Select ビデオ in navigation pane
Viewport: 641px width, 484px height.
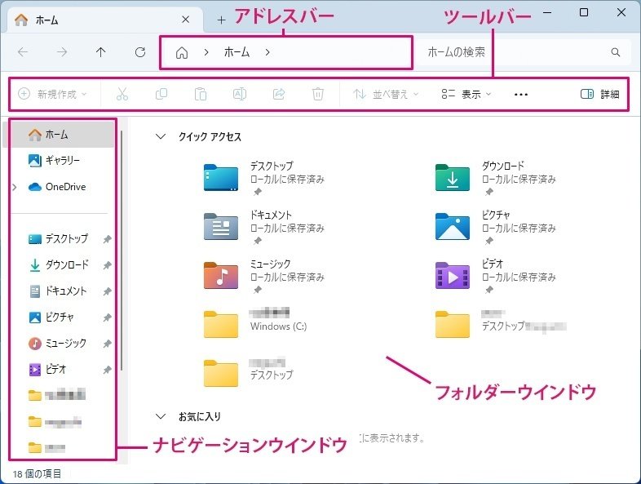(59, 370)
